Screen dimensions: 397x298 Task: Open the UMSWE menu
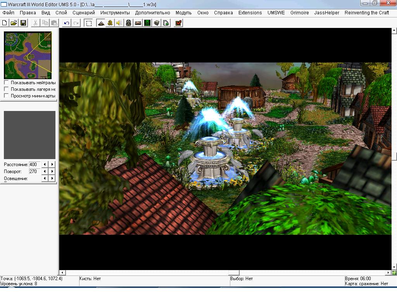[x=276, y=13]
